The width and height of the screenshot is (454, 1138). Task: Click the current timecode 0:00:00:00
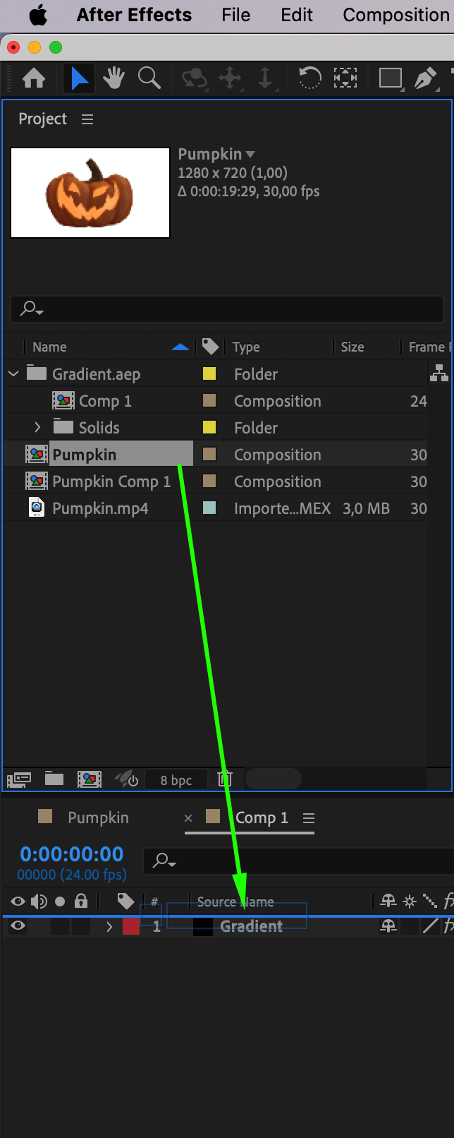[71, 854]
